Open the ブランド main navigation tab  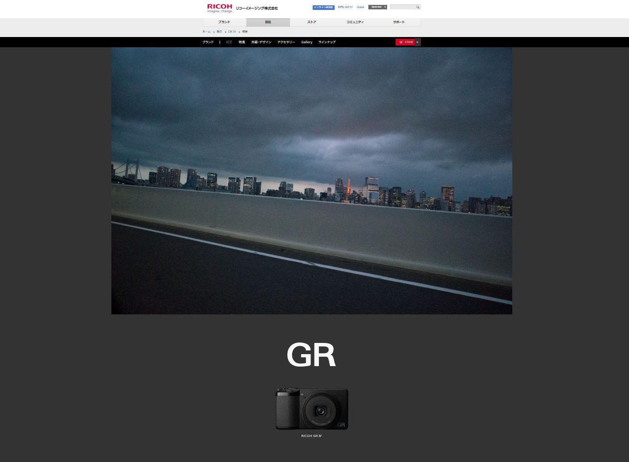coord(225,22)
